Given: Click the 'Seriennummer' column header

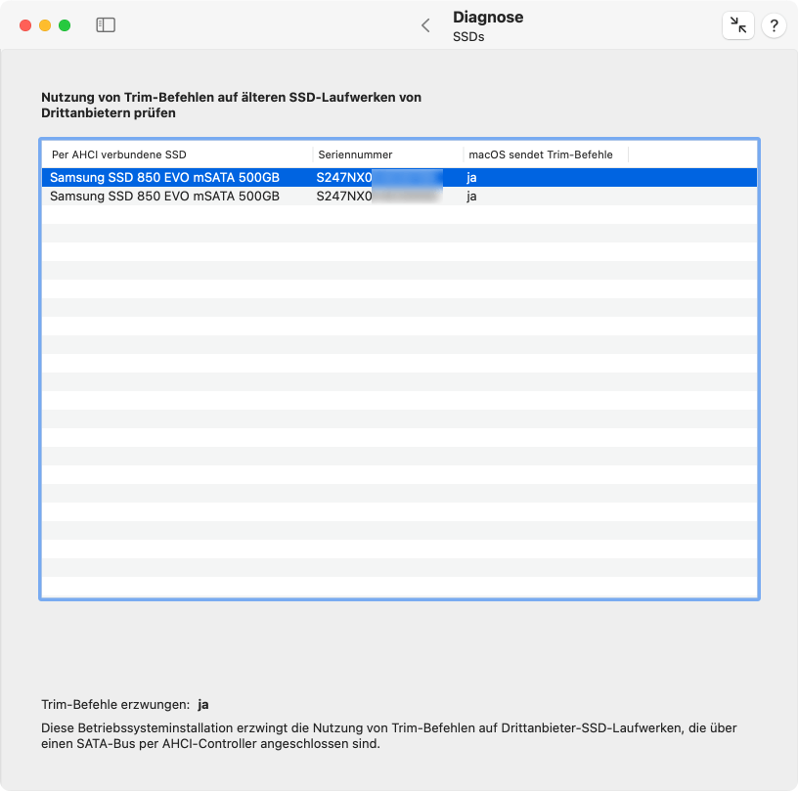Looking at the screenshot, I should tap(388, 154).
